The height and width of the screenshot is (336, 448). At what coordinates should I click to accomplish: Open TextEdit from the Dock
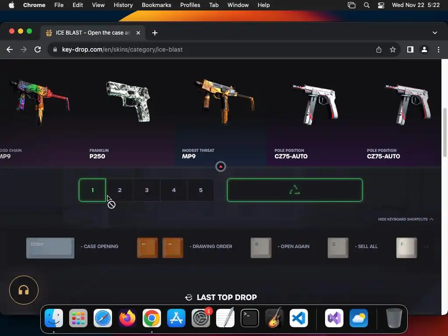225,318
